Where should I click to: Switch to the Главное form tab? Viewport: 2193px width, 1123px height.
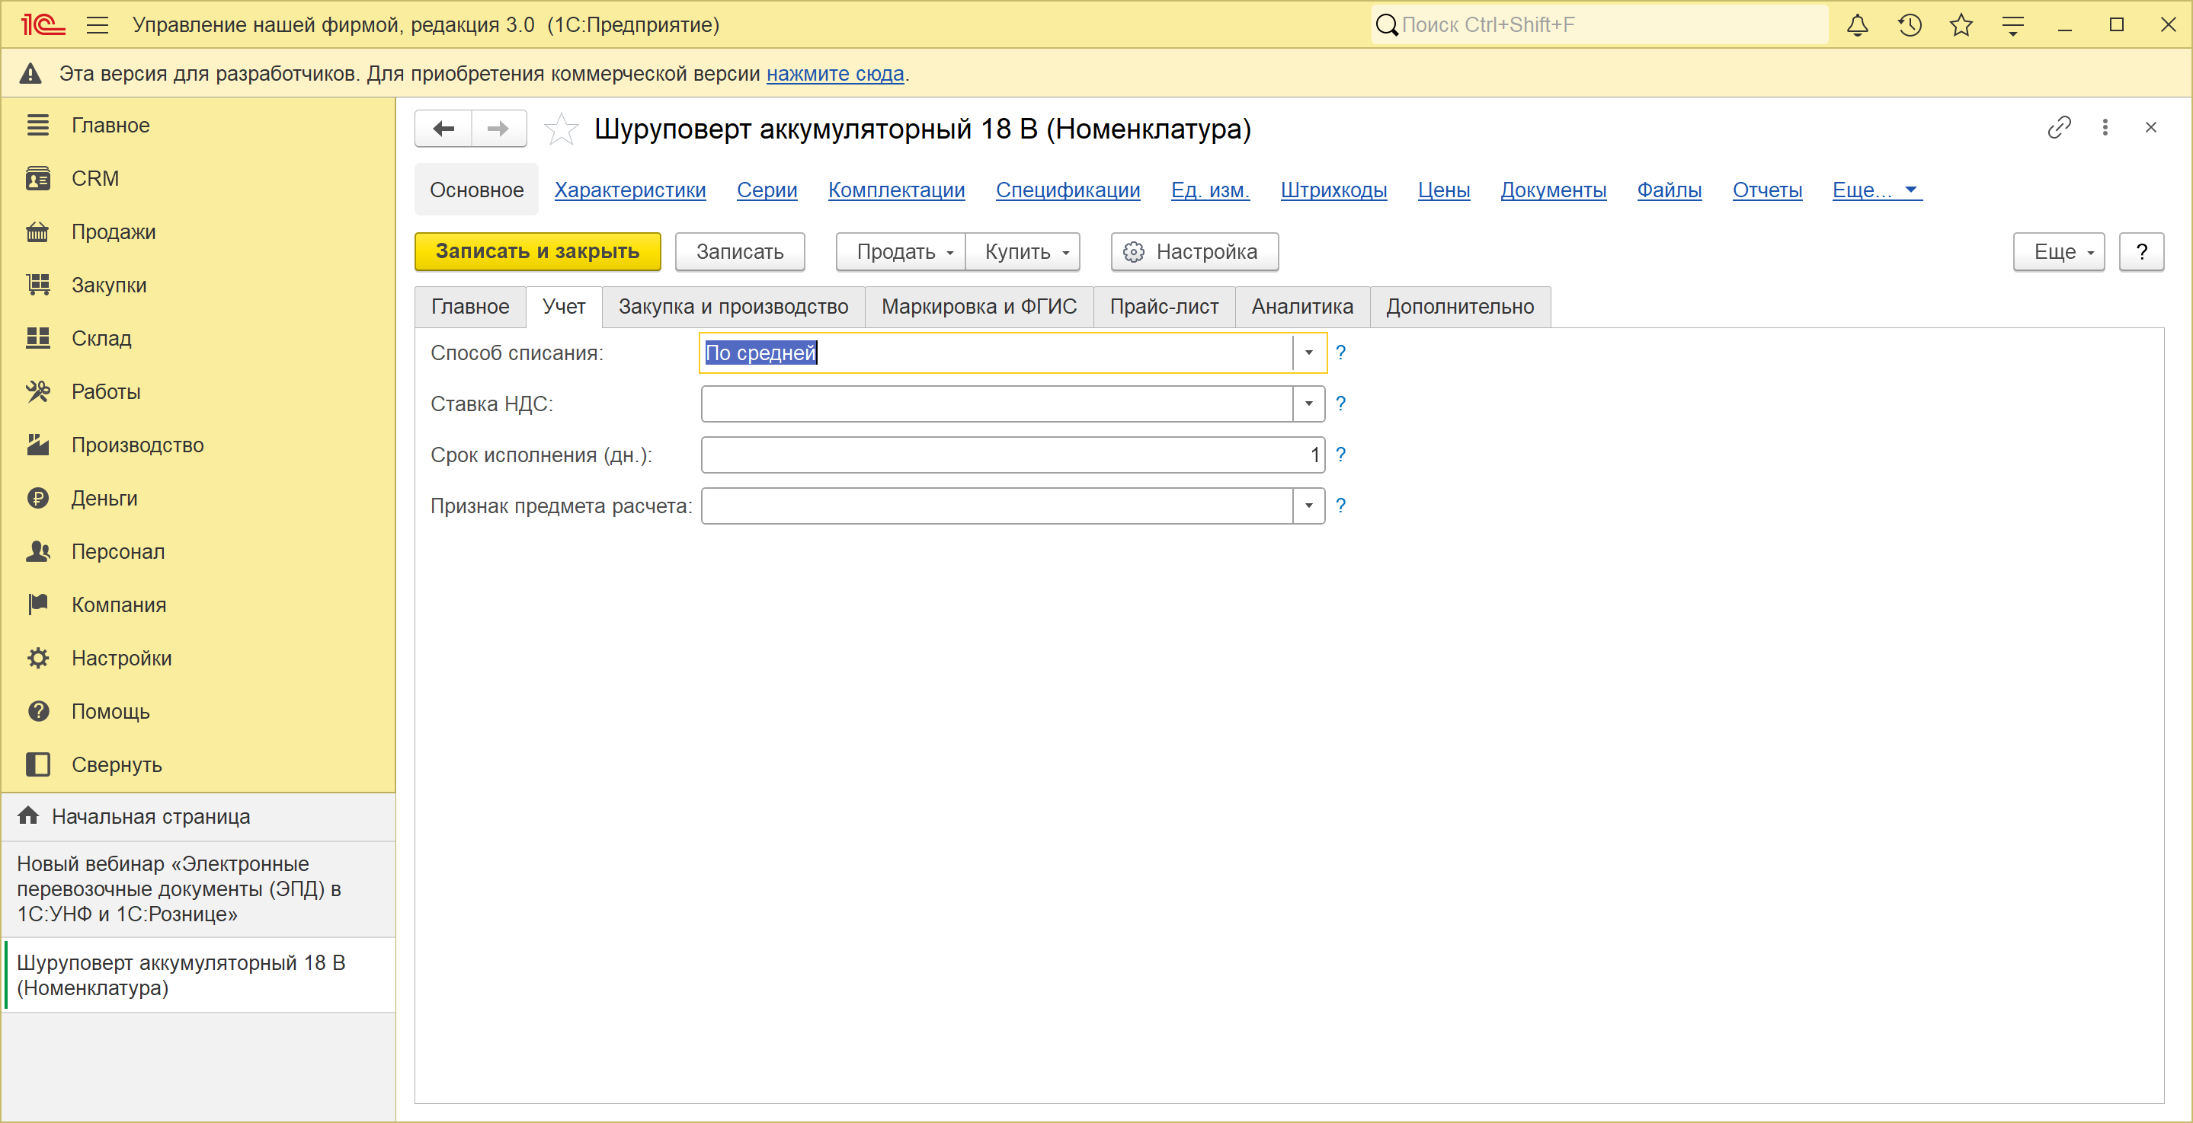coord(470,307)
